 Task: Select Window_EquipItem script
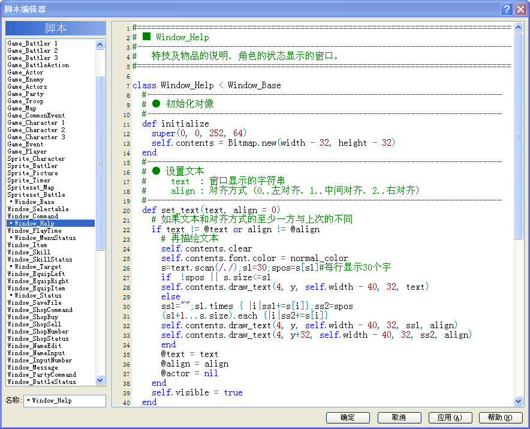click(51, 288)
